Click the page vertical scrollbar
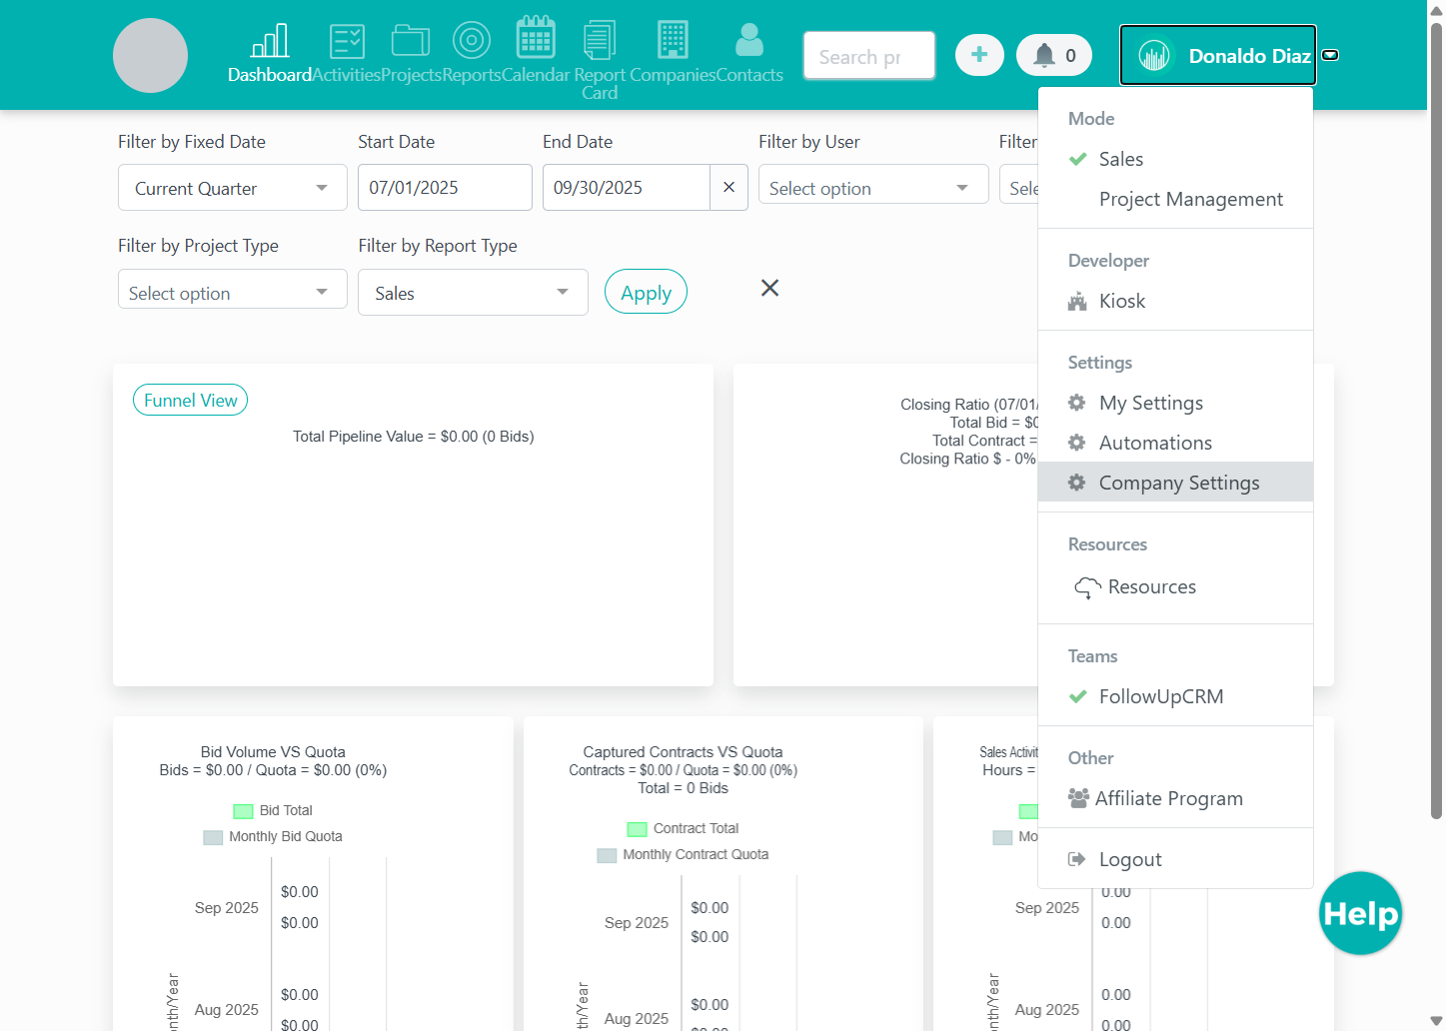Screen dimensions: 1446x1031 pyautogui.click(x=1436, y=420)
